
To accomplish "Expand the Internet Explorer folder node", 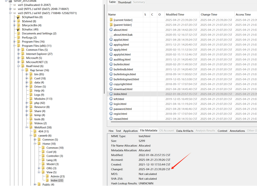I will tap(19, 54).
